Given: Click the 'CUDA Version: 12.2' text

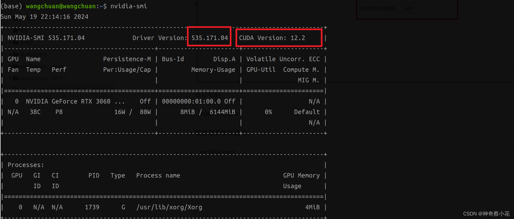Looking at the screenshot, I should pyautogui.click(x=272, y=38).
